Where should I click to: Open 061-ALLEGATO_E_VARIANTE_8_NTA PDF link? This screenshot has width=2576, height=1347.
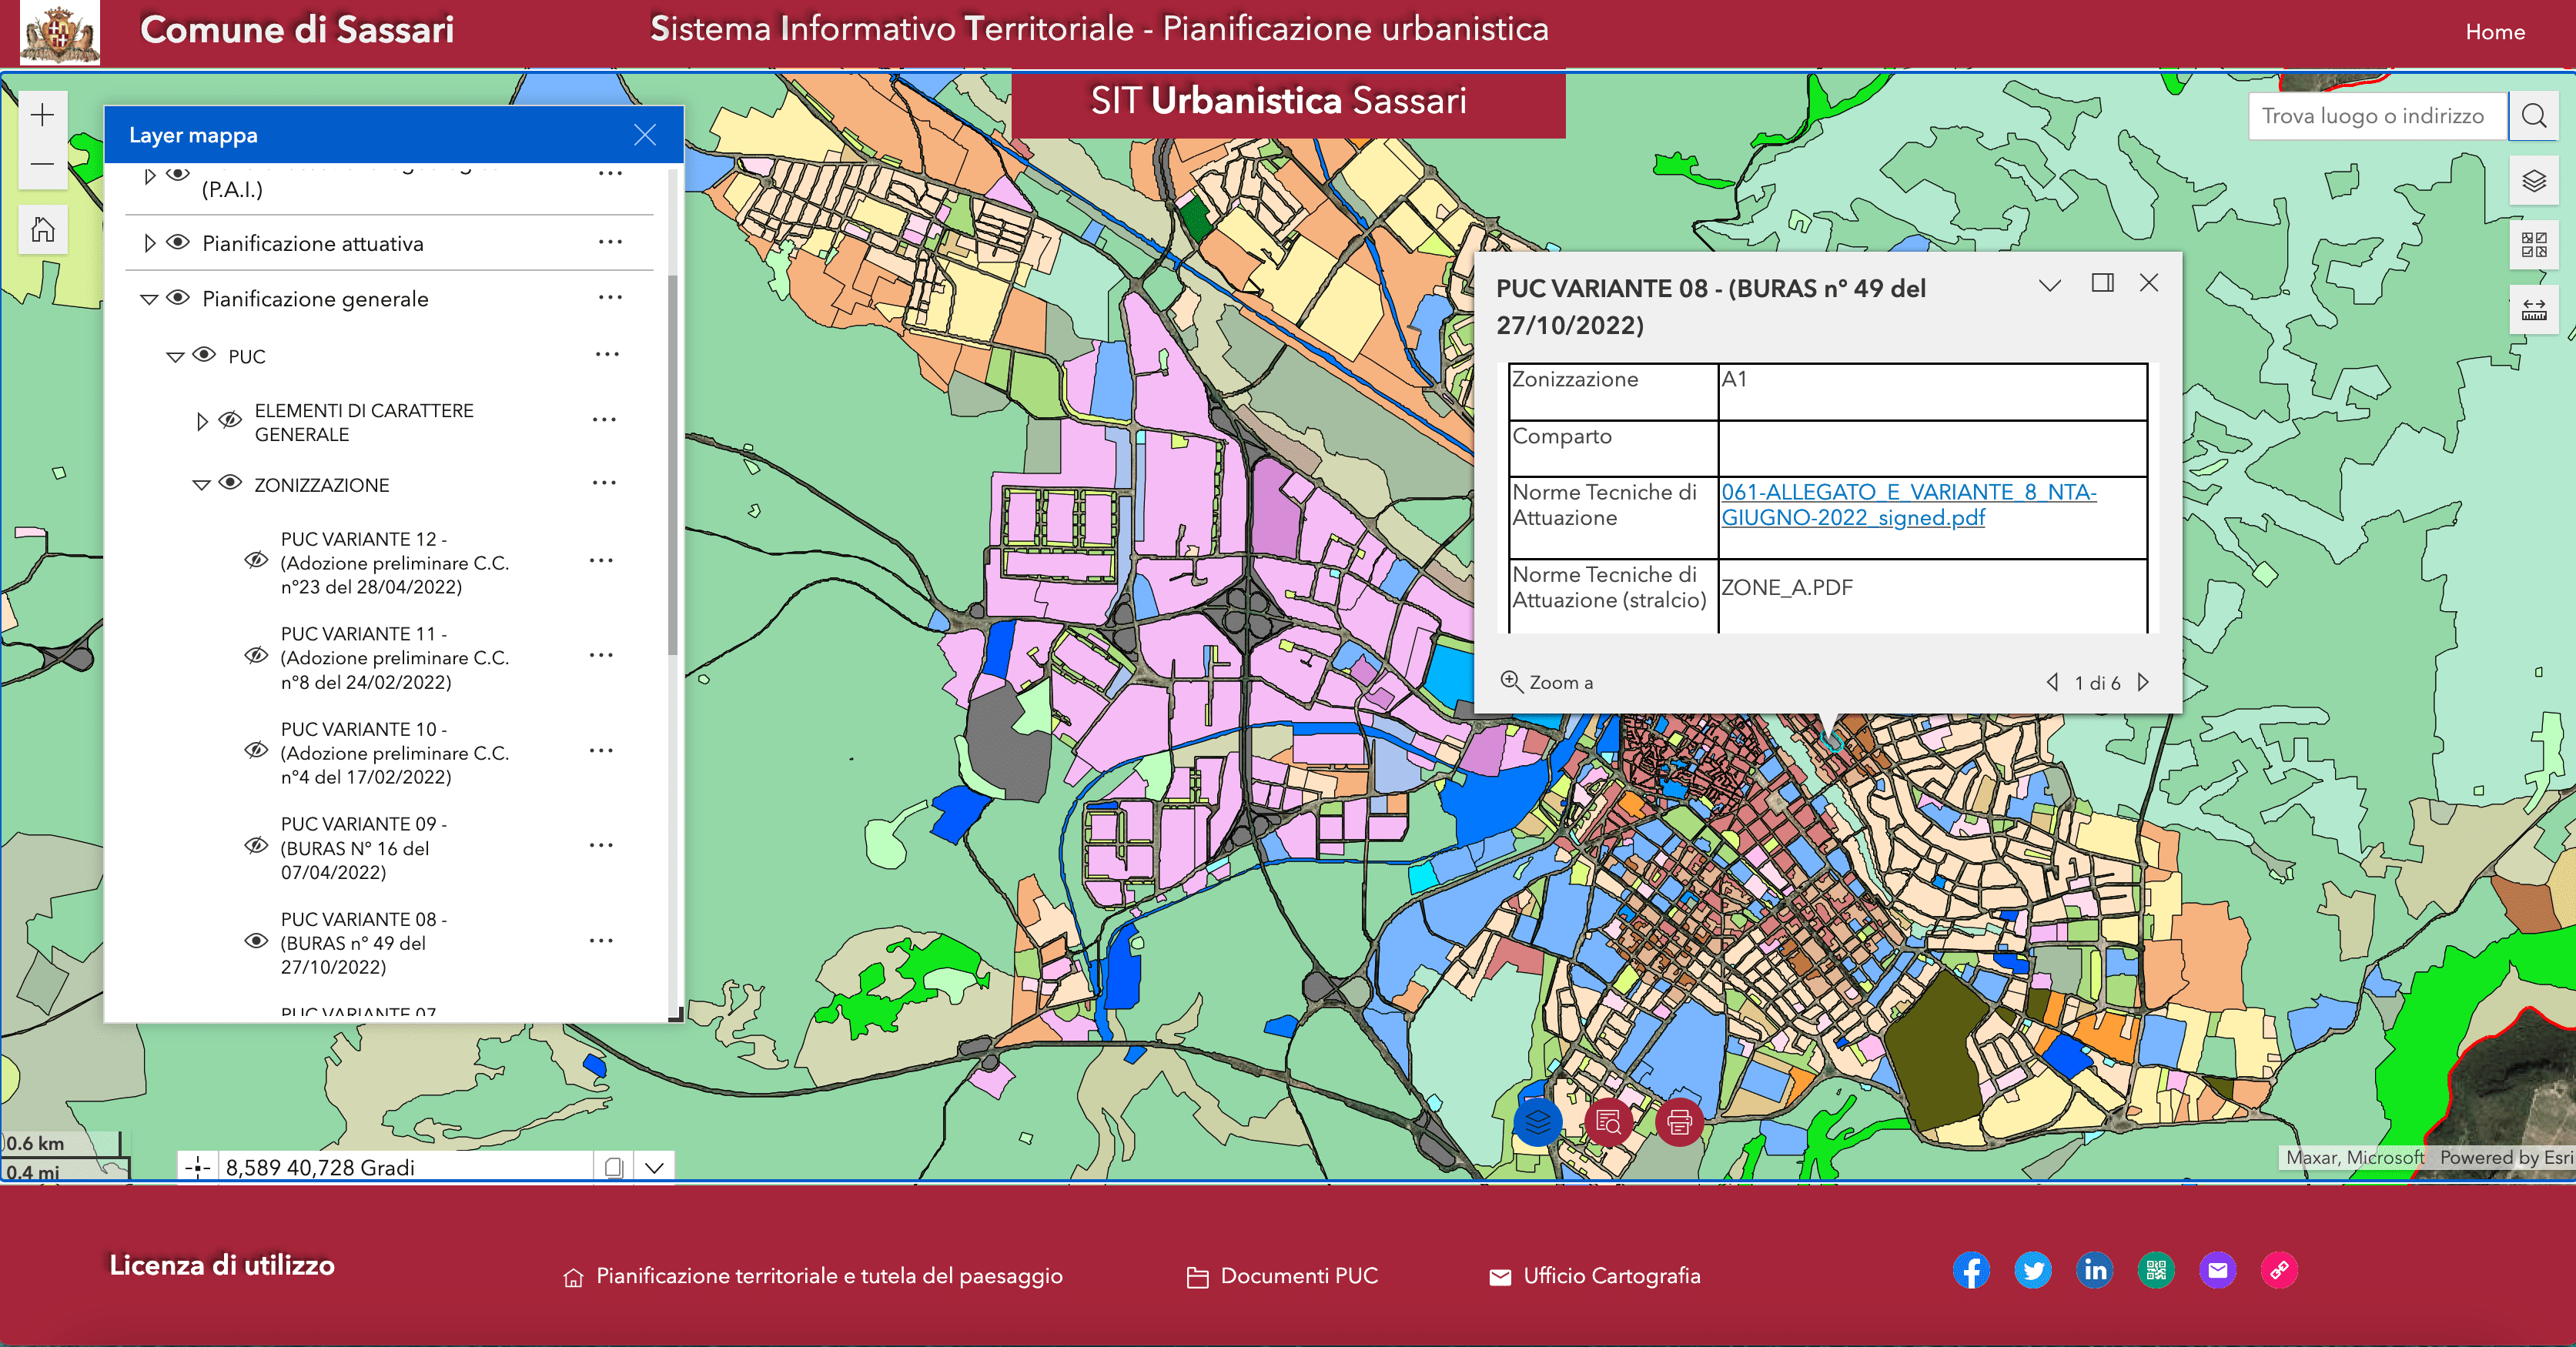coord(1908,505)
